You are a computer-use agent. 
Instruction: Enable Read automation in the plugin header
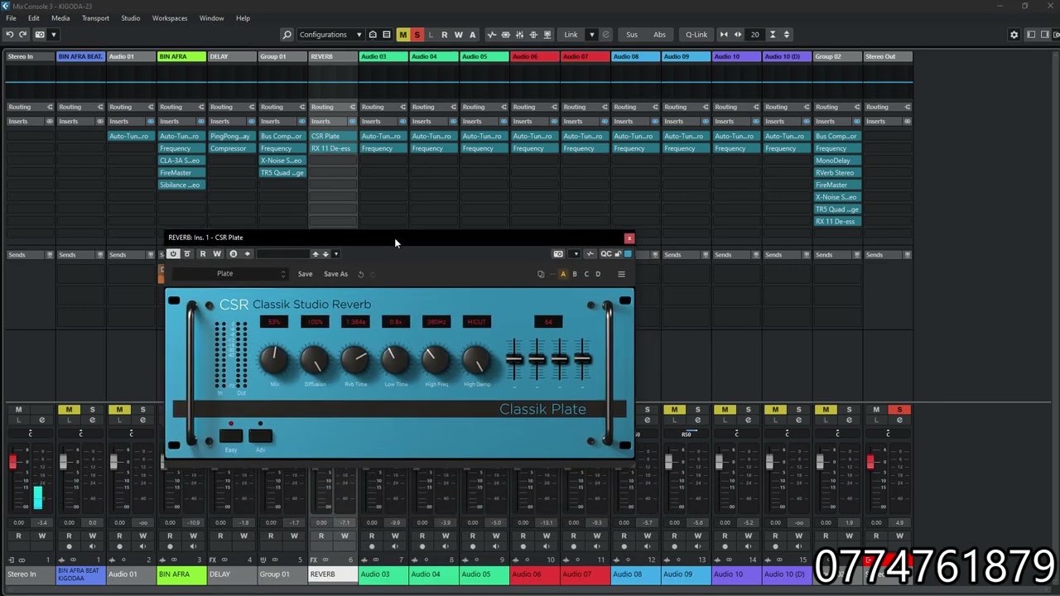pyautogui.click(x=203, y=254)
